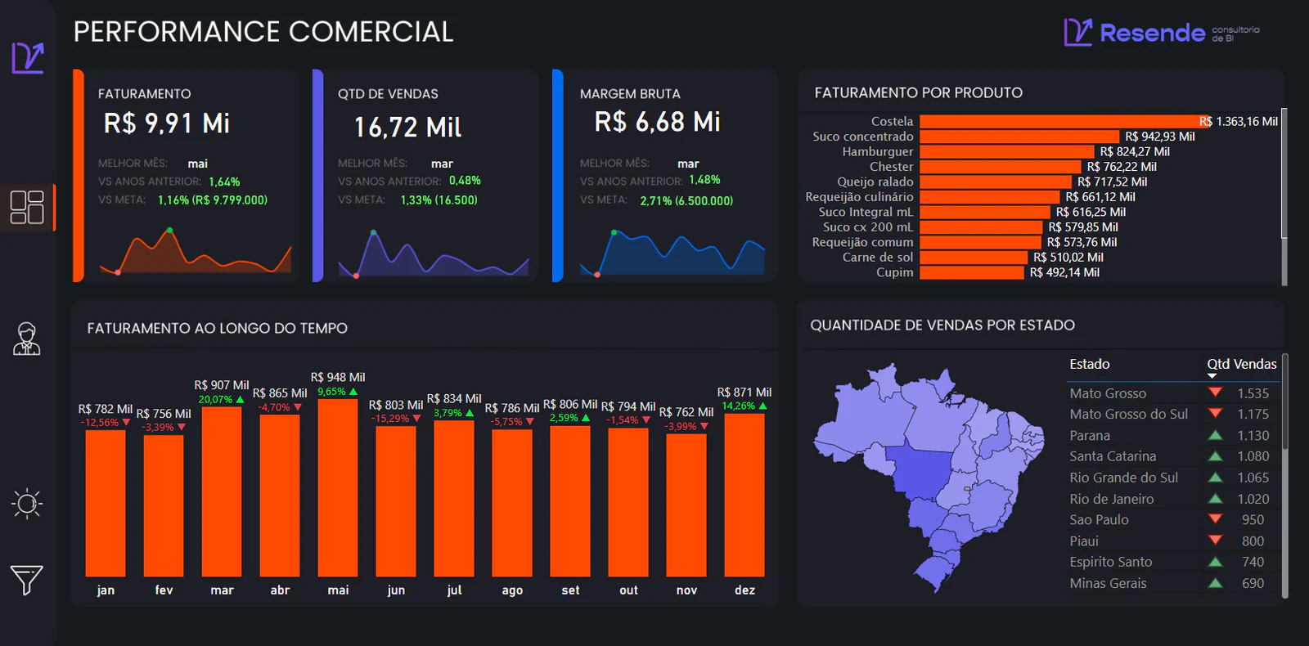
Task: Click the R$ 948 Mil label above mai
Action: (x=338, y=377)
